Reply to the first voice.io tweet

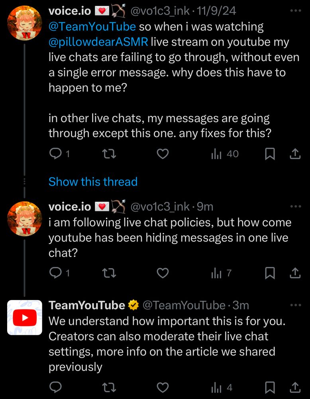coord(55,154)
